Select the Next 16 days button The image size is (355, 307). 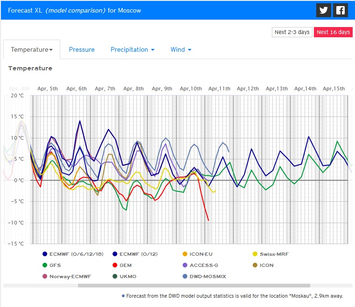click(333, 32)
